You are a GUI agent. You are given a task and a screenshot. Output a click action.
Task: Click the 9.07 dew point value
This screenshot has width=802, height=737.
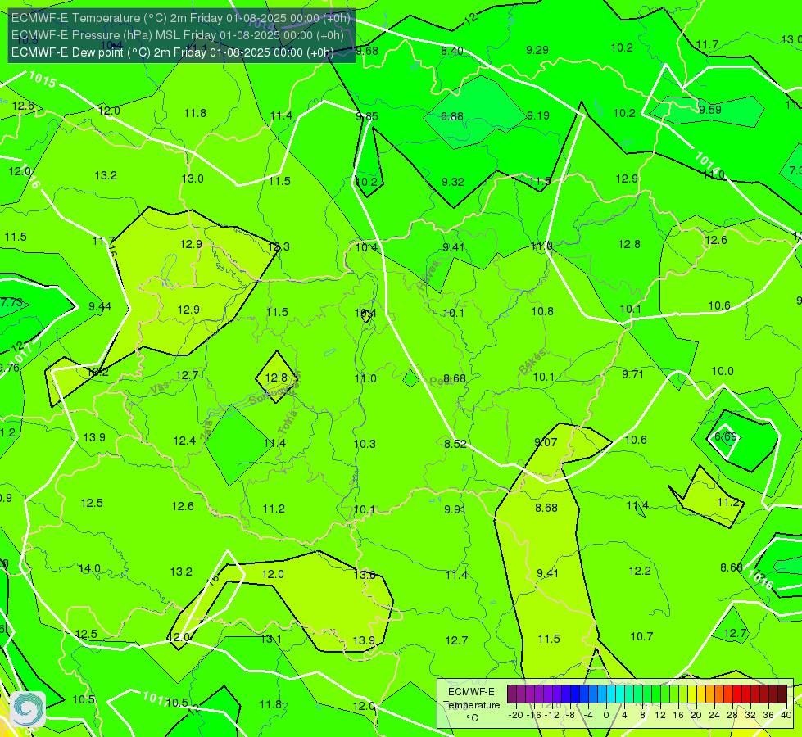pyautogui.click(x=546, y=442)
